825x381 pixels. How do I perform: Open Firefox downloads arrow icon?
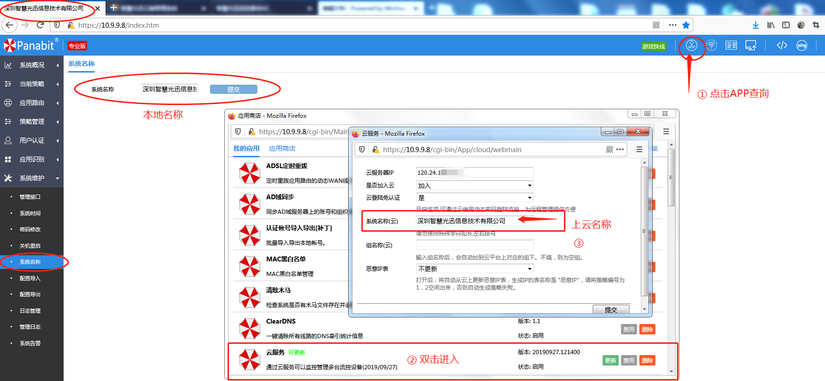(x=755, y=25)
